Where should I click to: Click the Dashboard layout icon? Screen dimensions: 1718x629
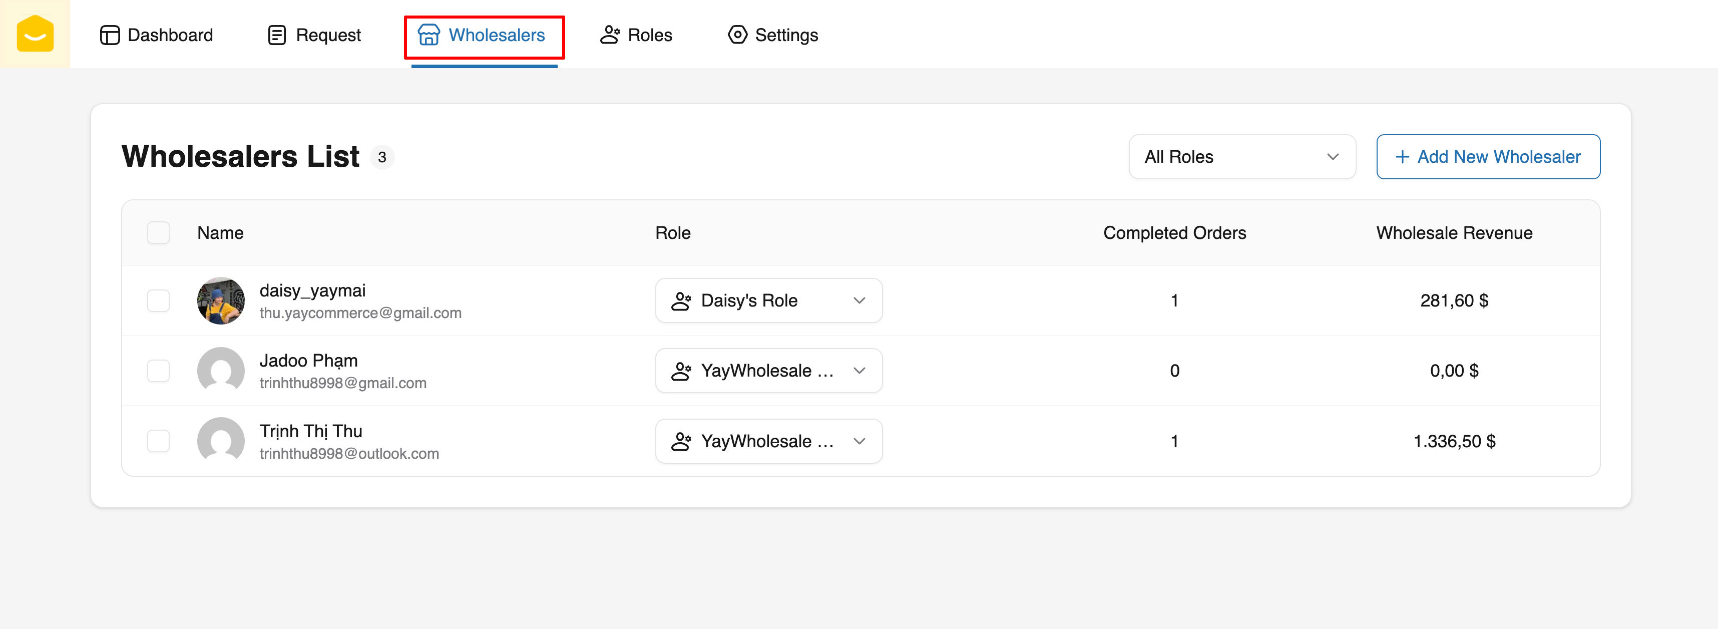109,35
